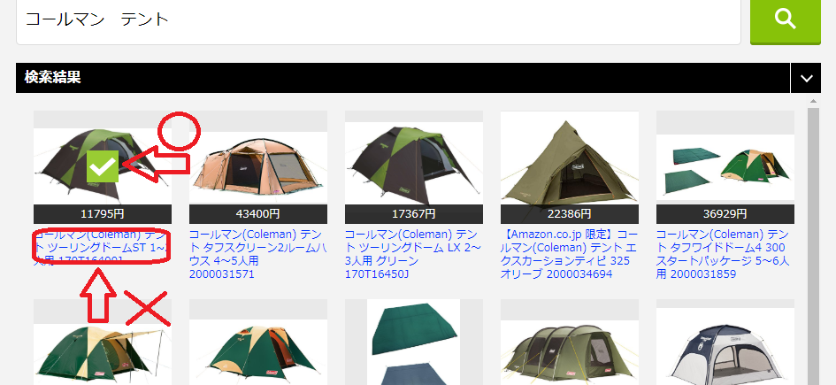
Task: Toggle the green checkmark on first tent
Action: point(103,166)
